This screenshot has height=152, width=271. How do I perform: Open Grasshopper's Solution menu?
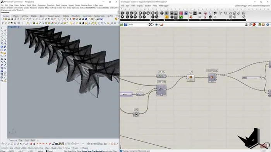[x=148, y=6]
